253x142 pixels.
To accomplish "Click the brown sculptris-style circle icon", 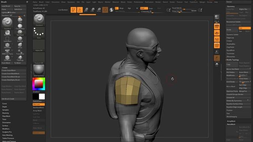I will point(105,10).
